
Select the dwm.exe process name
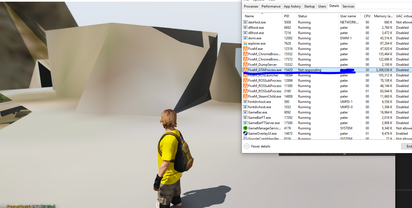coord(255,38)
